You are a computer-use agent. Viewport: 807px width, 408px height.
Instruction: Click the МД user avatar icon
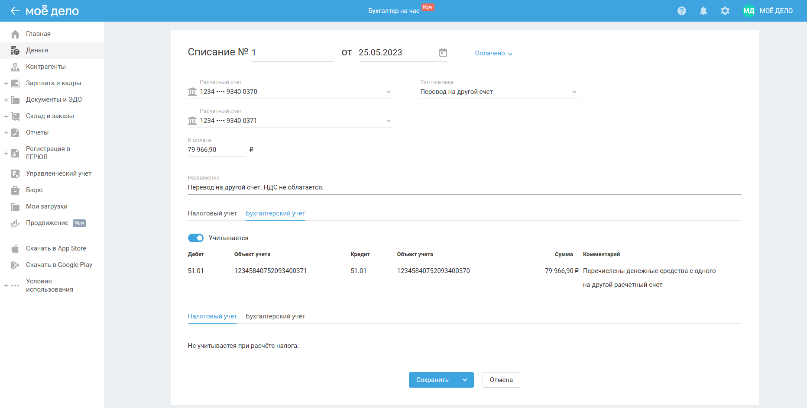(x=749, y=11)
